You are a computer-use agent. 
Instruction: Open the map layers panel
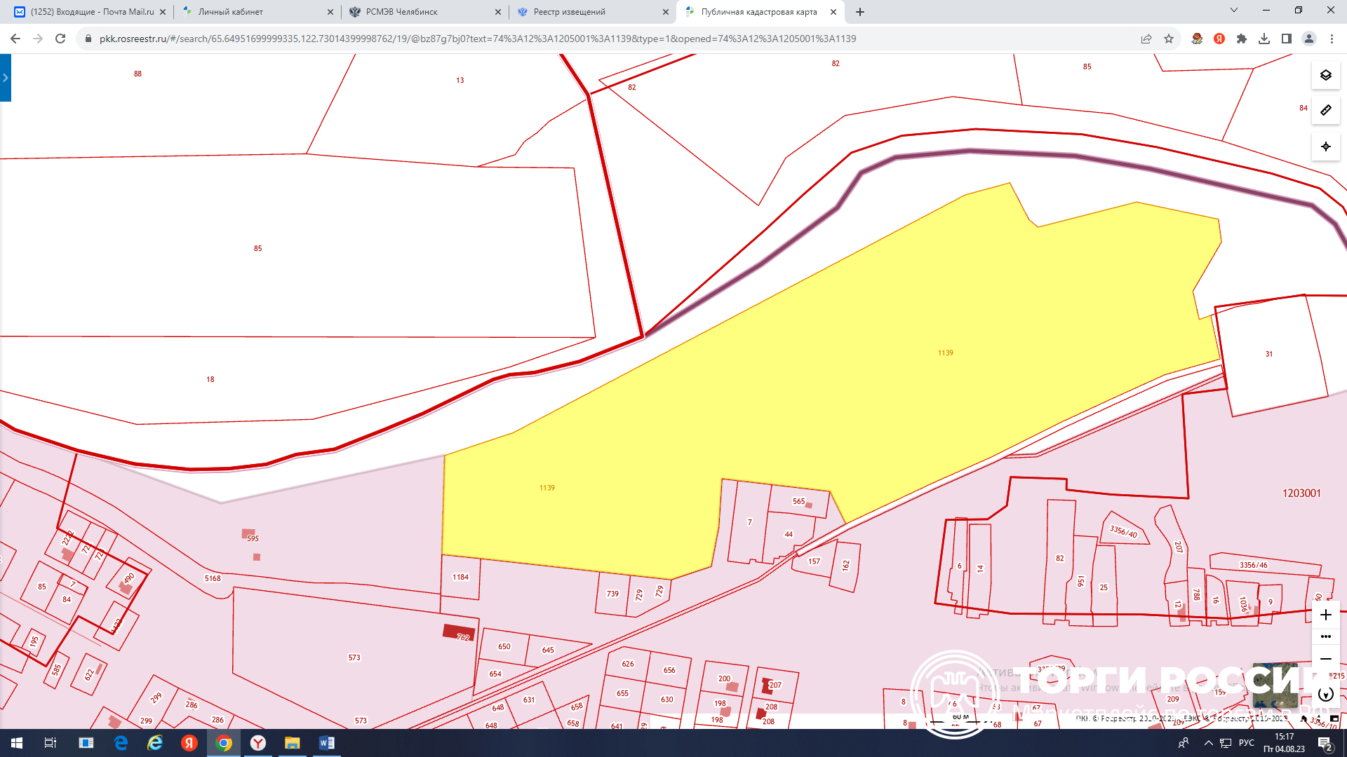(1325, 75)
